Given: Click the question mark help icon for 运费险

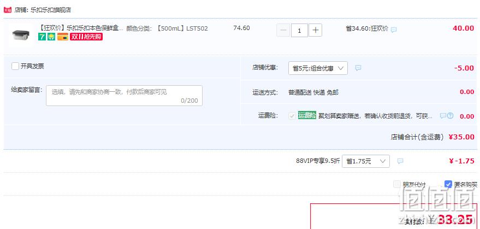Looking at the screenshot, I should pyautogui.click(x=450, y=116).
